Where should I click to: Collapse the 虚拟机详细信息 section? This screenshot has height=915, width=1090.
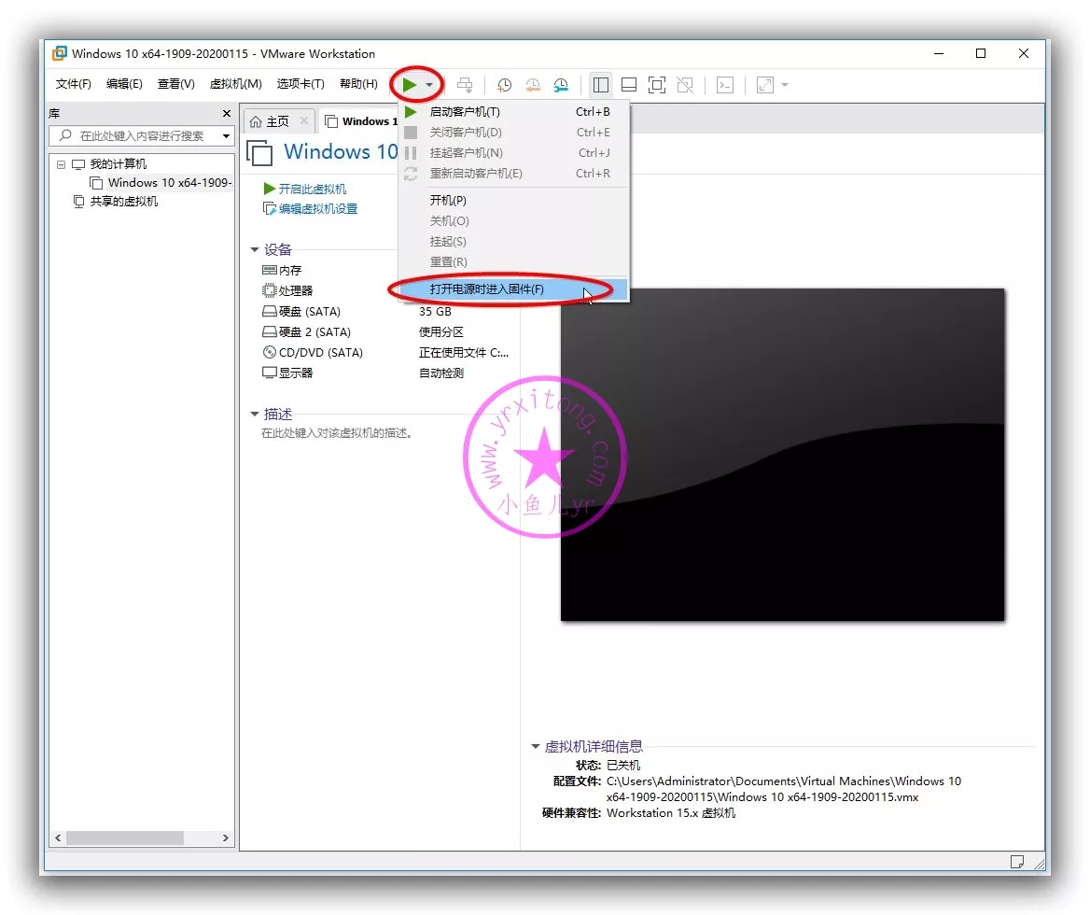536,747
